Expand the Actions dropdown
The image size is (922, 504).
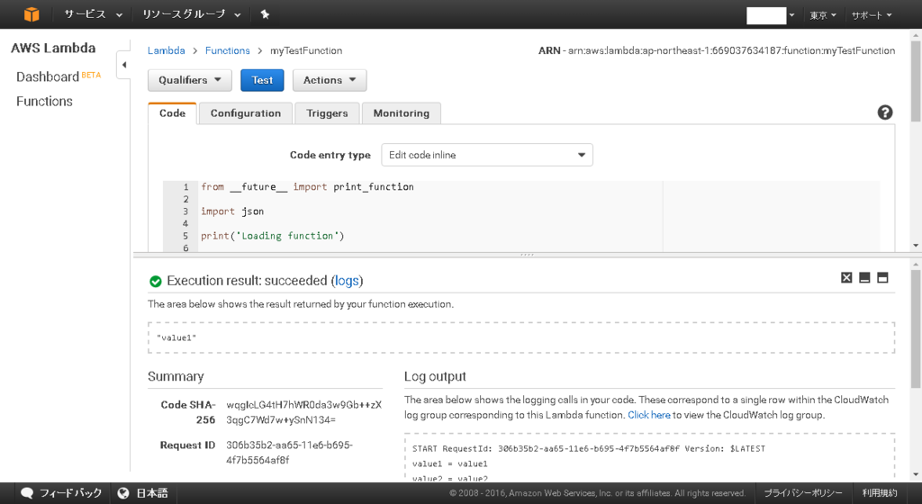330,80
